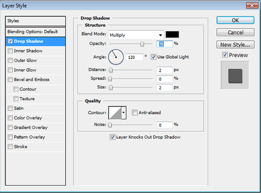Click the Distance px input field
This screenshot has height=193, width=261.
165,70
